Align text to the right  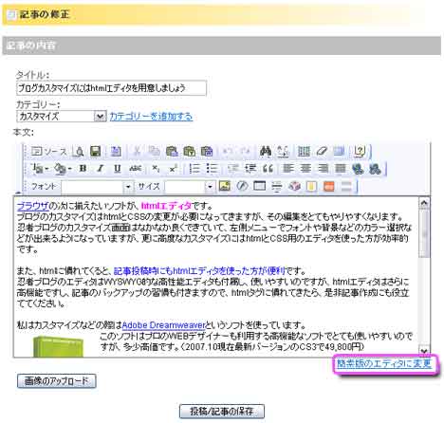[323, 169]
